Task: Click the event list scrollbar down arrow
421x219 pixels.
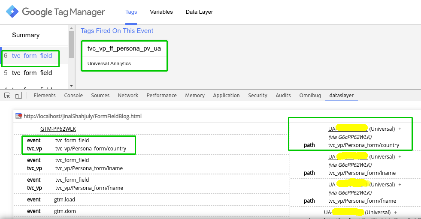Action: [x=71, y=86]
